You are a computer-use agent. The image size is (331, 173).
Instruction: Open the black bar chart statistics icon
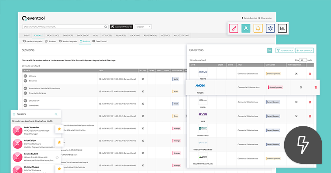click(x=282, y=28)
